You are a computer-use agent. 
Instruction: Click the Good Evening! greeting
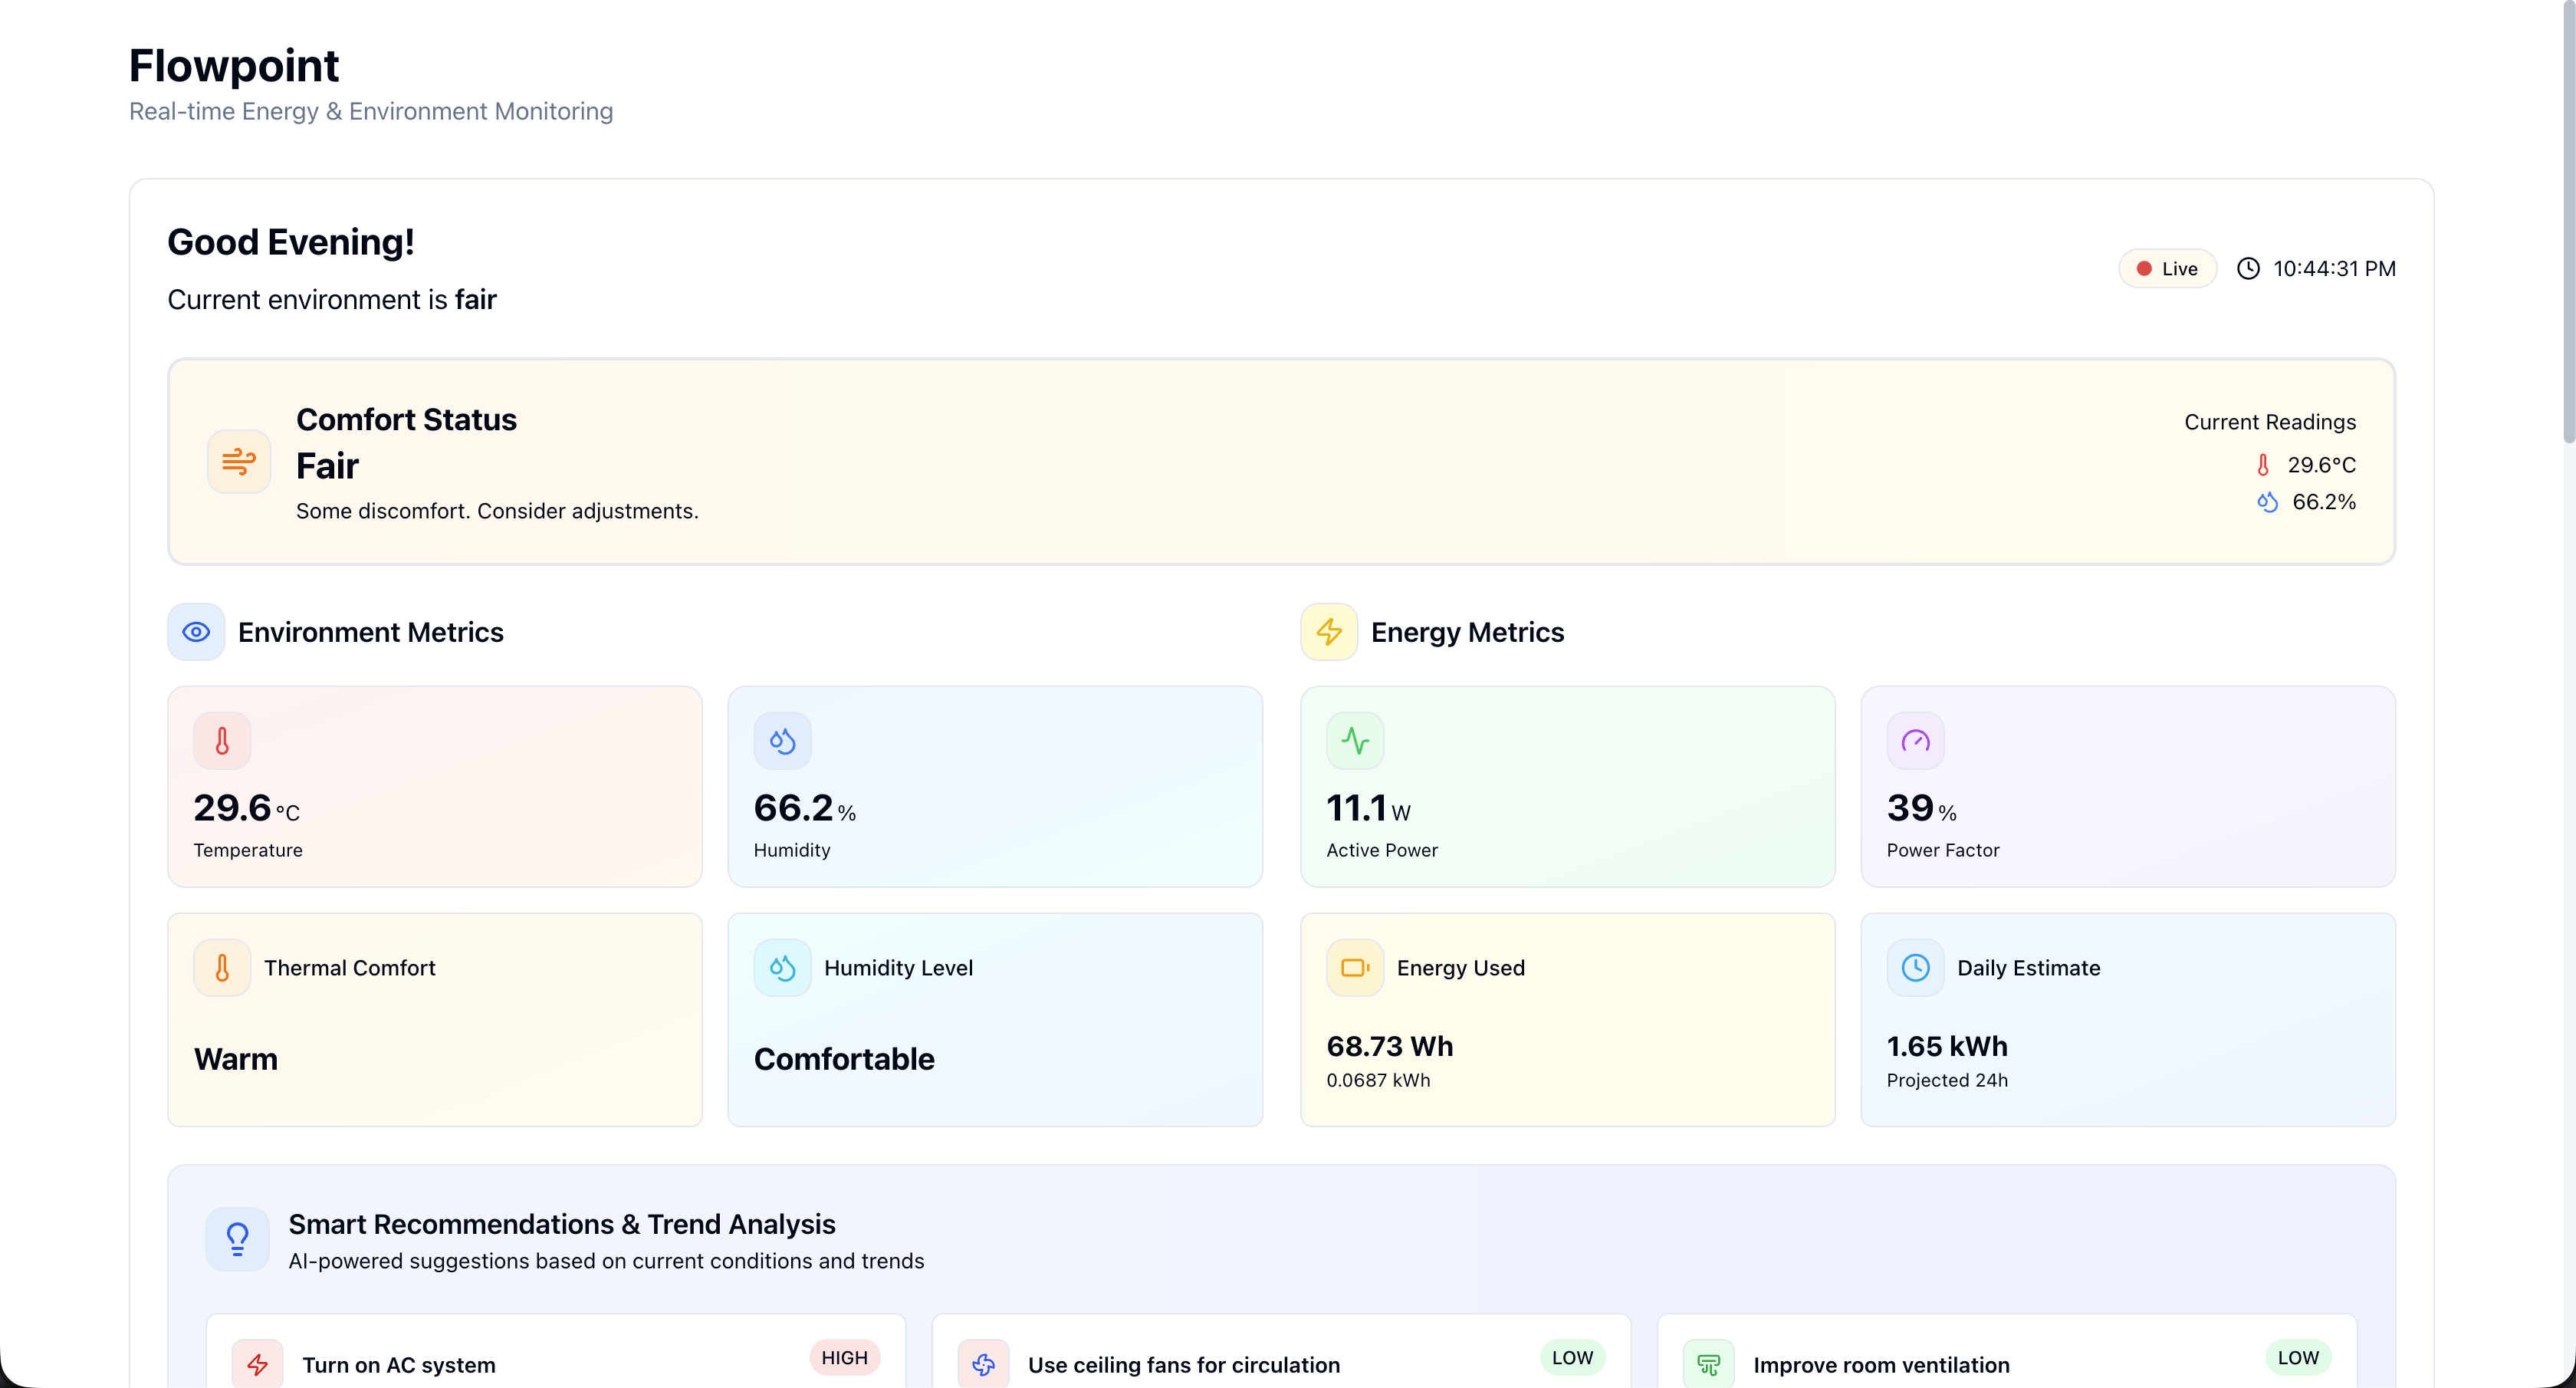291,242
